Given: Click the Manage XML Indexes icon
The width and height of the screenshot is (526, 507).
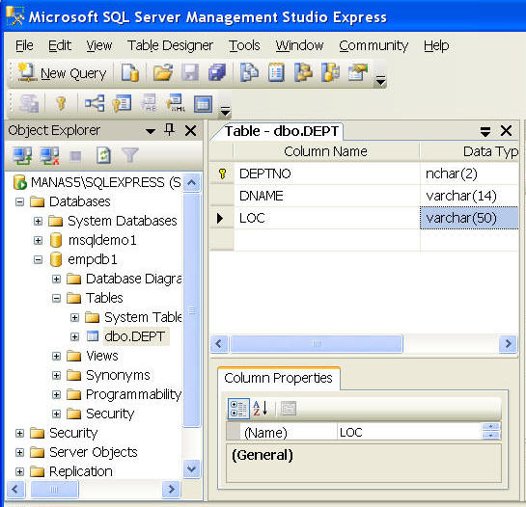Looking at the screenshot, I should click(x=176, y=103).
